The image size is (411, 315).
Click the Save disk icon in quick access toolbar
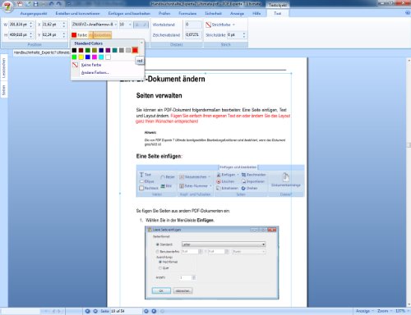click(36, 4)
